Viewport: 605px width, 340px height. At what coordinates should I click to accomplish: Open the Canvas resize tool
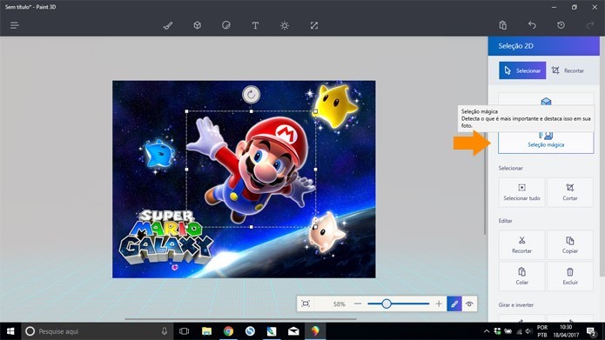(314, 25)
